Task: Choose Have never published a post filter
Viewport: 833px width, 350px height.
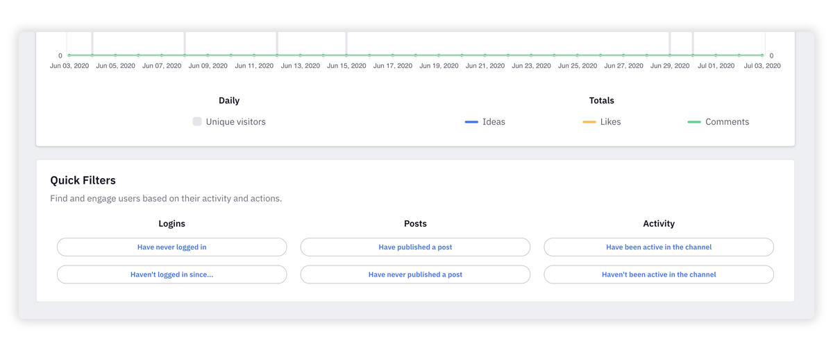Action: click(x=415, y=274)
